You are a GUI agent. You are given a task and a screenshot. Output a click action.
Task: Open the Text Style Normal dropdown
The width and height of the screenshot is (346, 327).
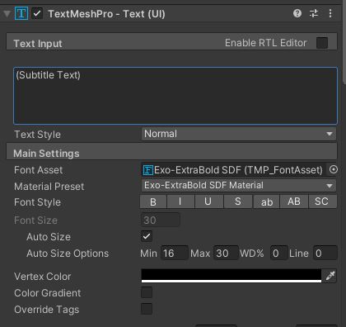point(239,134)
